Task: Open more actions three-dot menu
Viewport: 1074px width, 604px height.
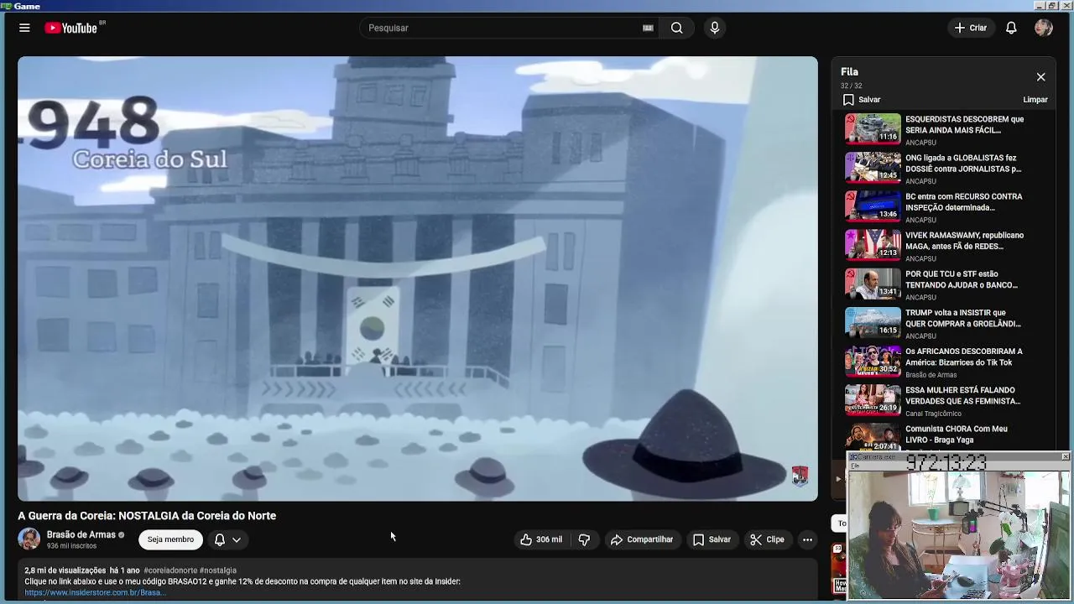Action: 807,539
